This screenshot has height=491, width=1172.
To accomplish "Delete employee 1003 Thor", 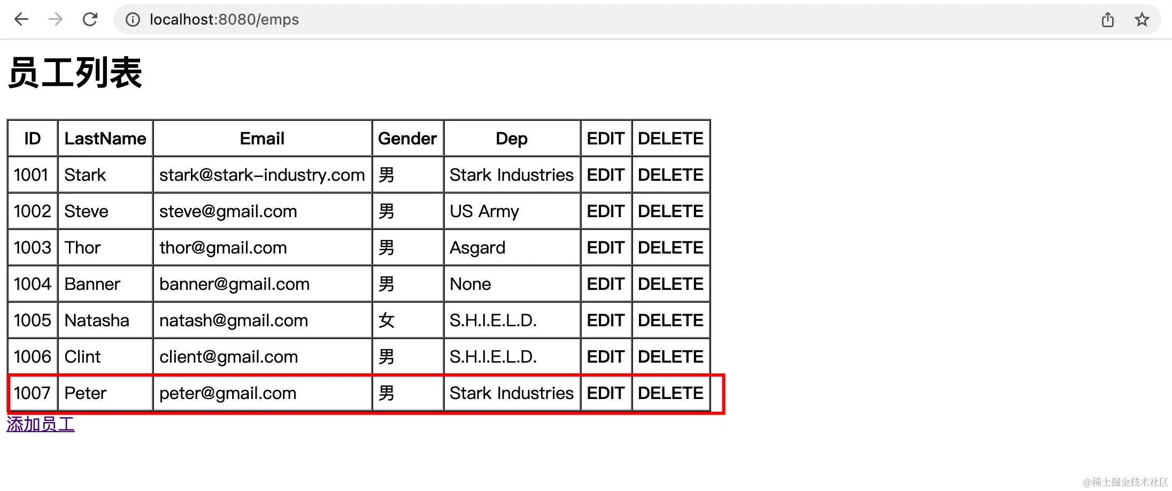I will [670, 248].
